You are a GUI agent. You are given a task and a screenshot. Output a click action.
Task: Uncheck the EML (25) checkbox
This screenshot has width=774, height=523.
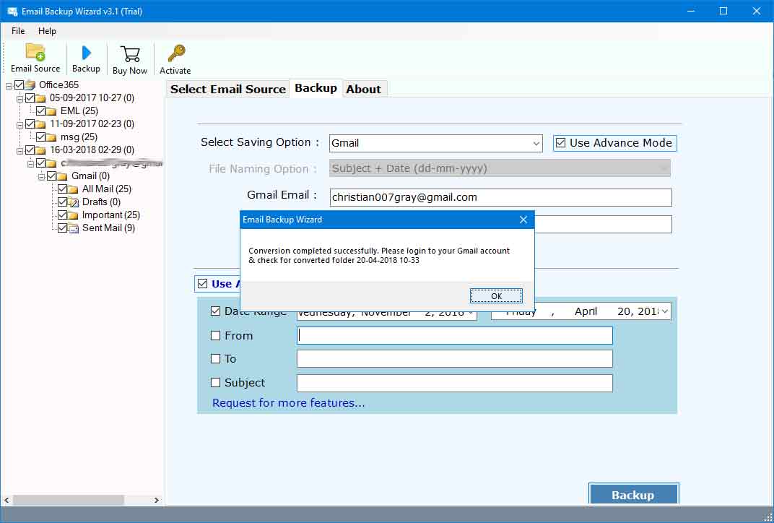click(x=40, y=111)
